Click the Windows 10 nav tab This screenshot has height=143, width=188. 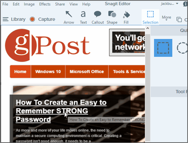point(48,72)
